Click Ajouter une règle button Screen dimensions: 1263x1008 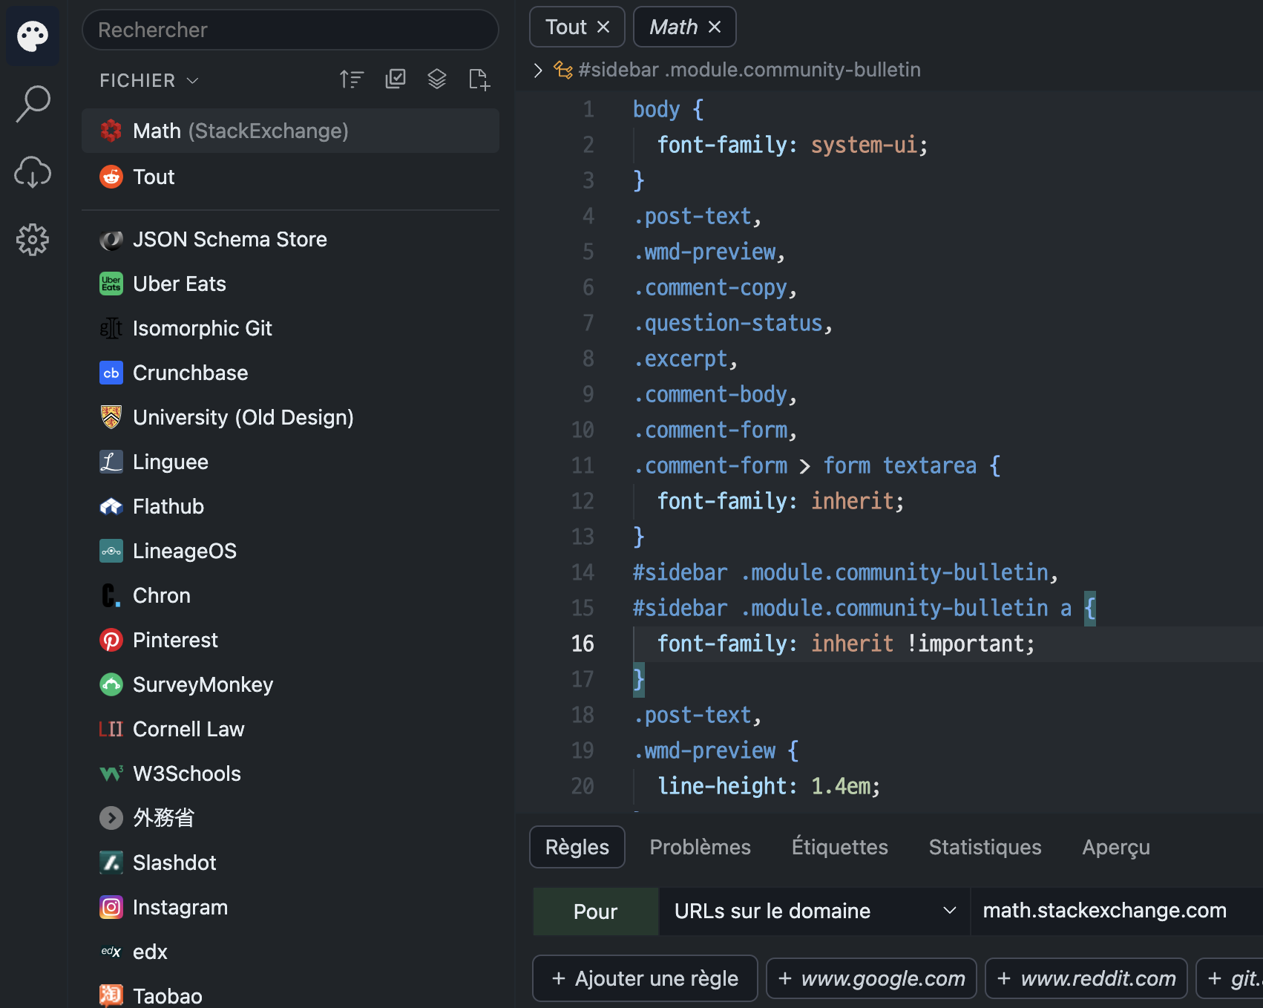coord(645,978)
